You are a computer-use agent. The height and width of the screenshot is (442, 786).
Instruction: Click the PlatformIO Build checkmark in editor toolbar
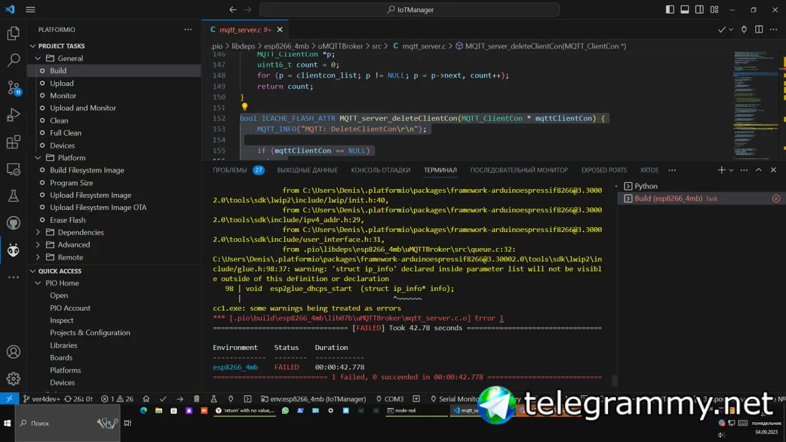click(722, 29)
